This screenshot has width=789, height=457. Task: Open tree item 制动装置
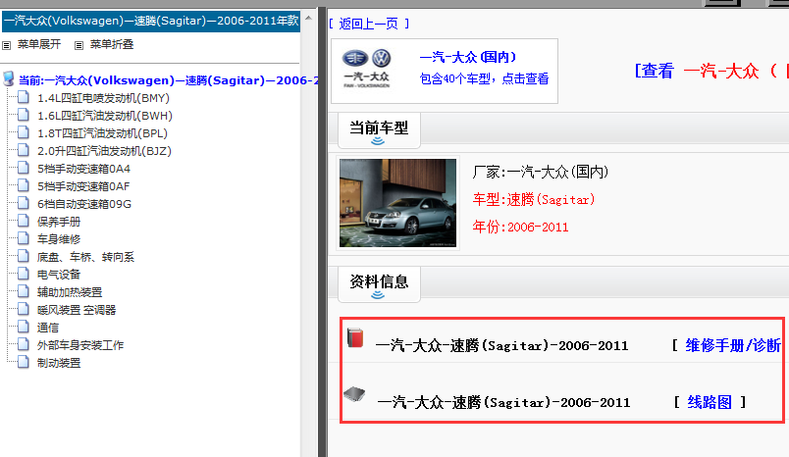(x=59, y=363)
